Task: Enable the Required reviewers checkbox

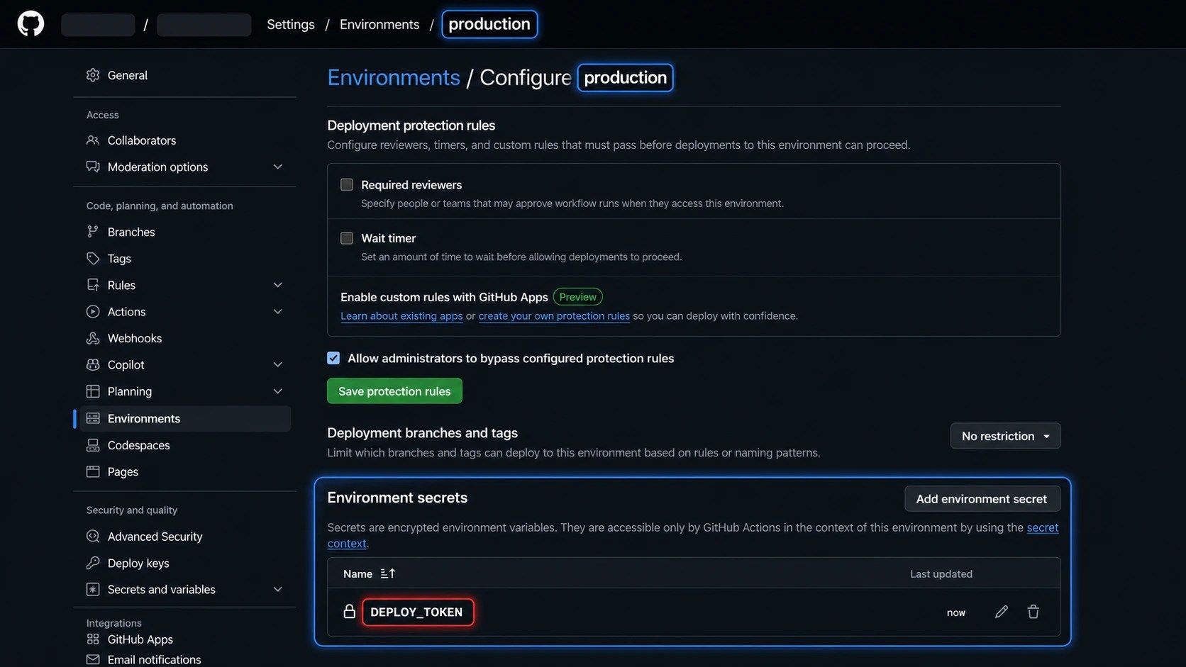Action: point(347,184)
